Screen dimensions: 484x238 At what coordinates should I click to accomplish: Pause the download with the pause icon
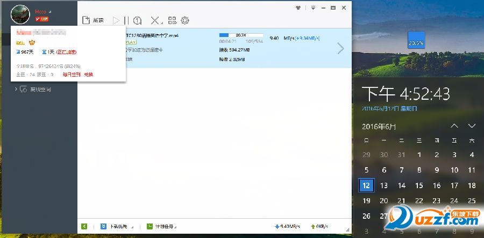click(126, 20)
